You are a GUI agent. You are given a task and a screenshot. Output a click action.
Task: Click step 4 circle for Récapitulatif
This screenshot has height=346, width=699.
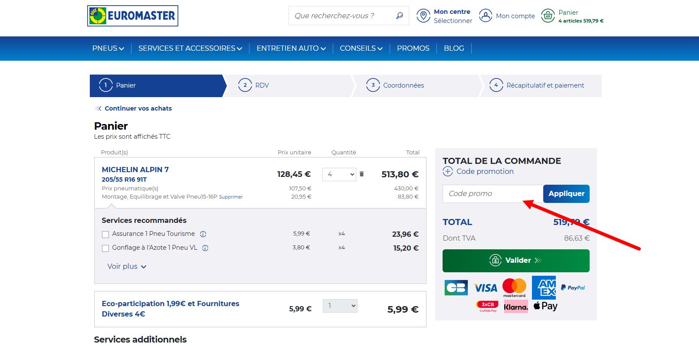tap(496, 85)
